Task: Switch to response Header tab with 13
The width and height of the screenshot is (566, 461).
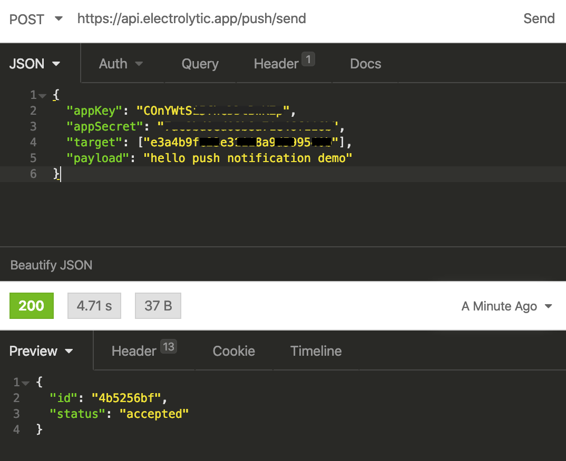Action: pyautogui.click(x=144, y=349)
